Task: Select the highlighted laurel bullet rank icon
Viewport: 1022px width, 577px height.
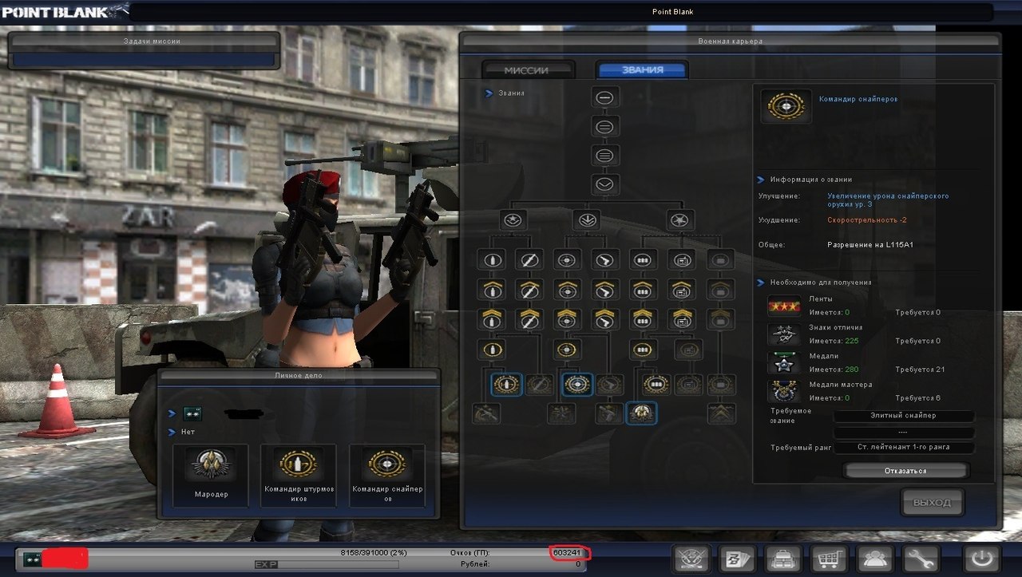Action: point(506,385)
